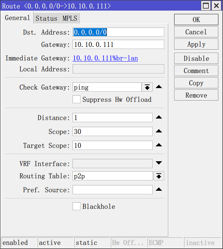Click the Dst. Address input field

tap(118, 32)
